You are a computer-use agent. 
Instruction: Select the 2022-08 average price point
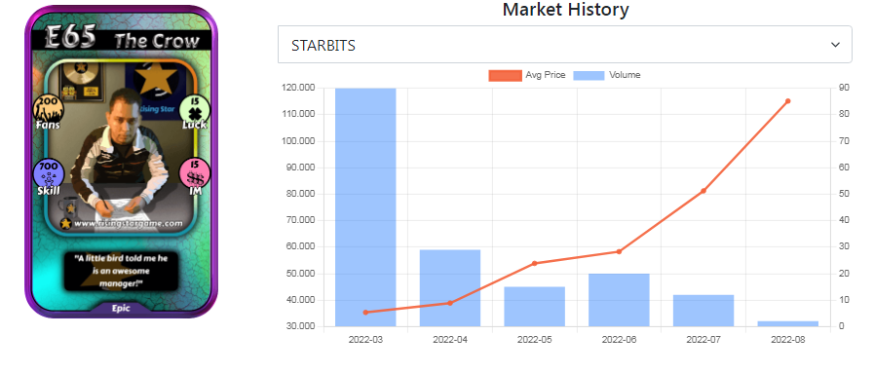pyautogui.click(x=787, y=101)
